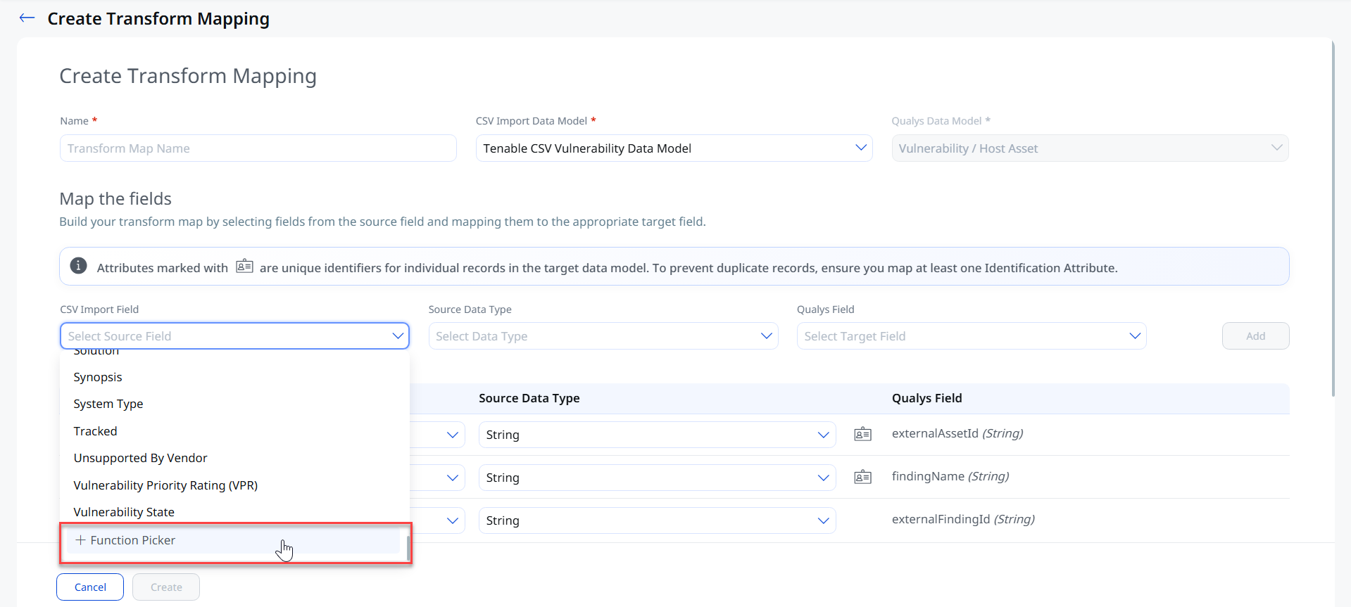This screenshot has height=607, width=1351.
Task: Expand the String type dropdown for findingName
Action: (x=657, y=478)
